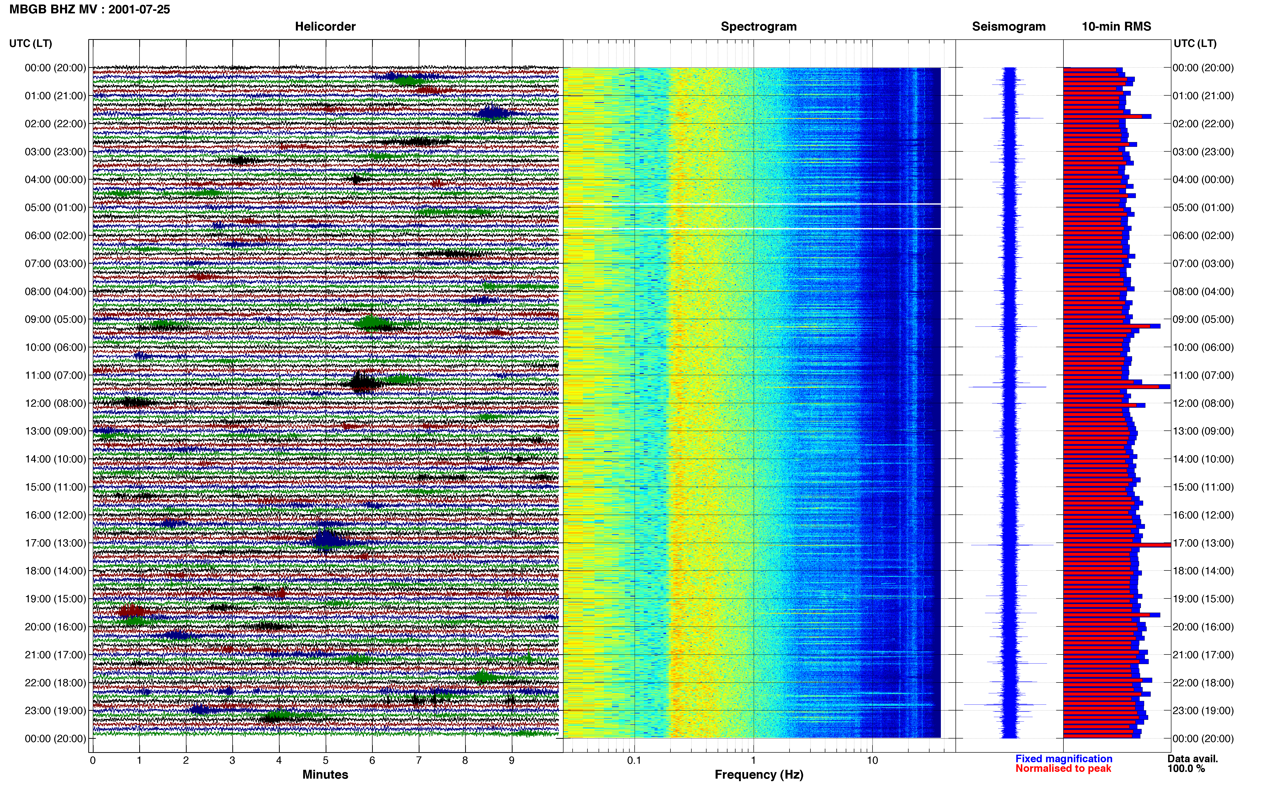Click minute tick label '5' on helicorder axis

coord(326,760)
